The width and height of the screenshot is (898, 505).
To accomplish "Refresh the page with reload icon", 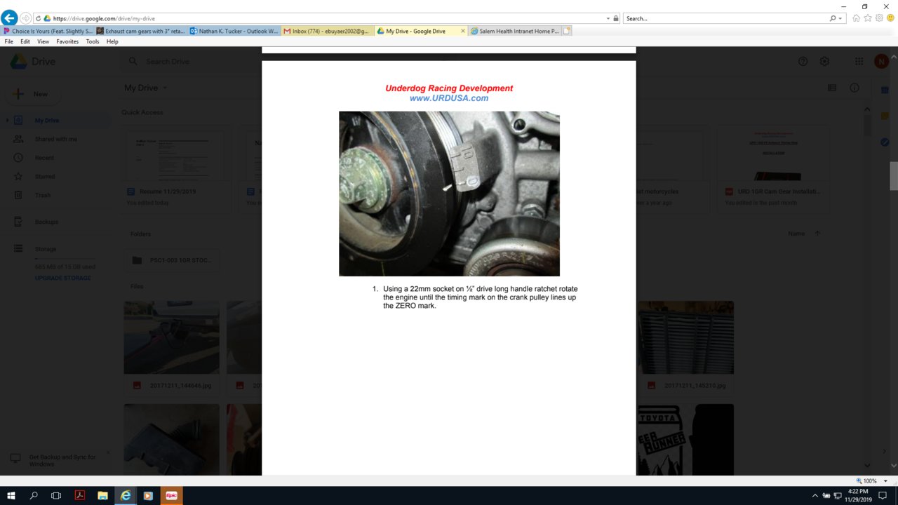I will (37, 18).
